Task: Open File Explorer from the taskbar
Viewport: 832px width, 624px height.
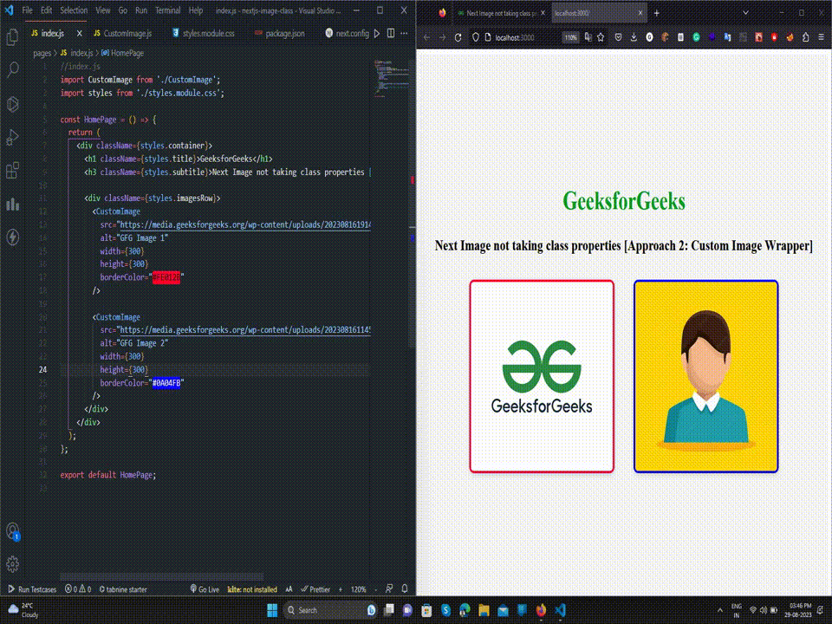Action: tap(484, 610)
